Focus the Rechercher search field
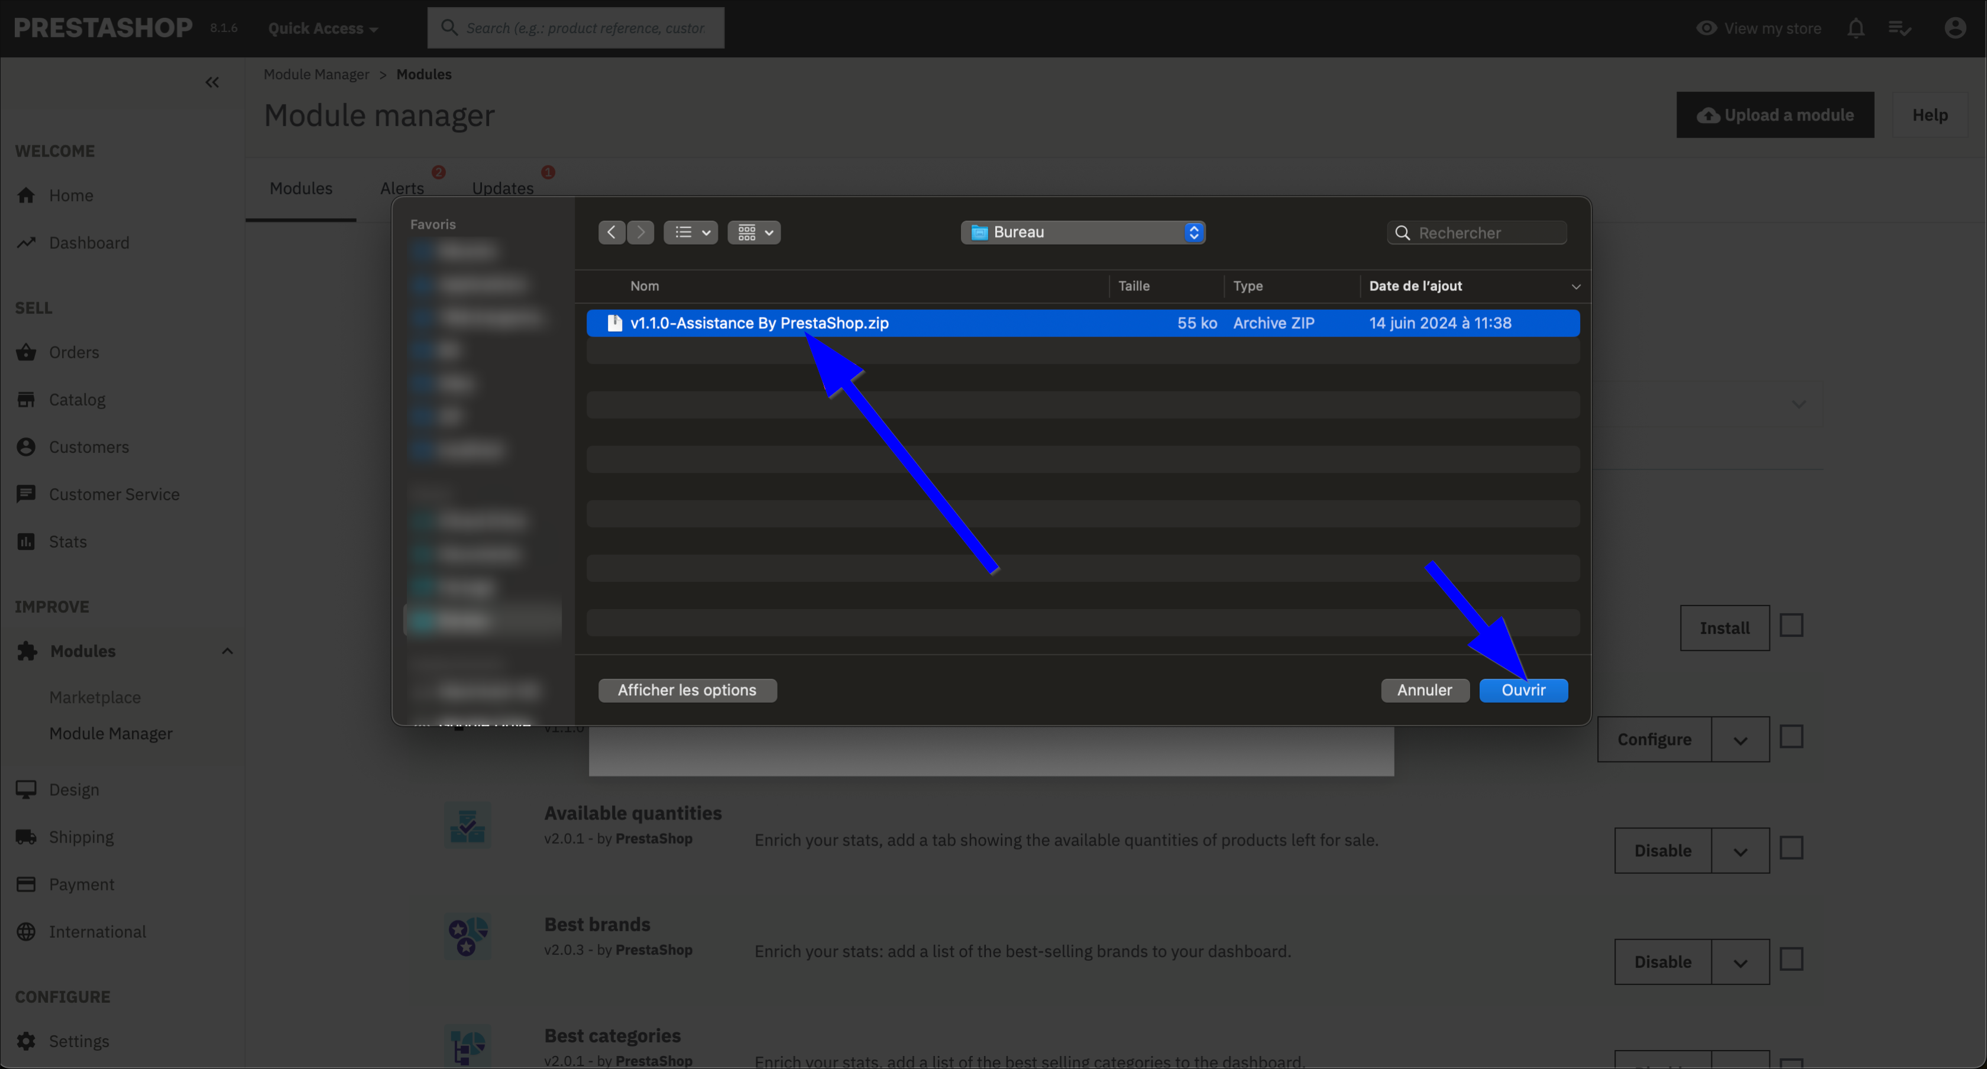Screen dimensions: 1987x1069 1477,232
